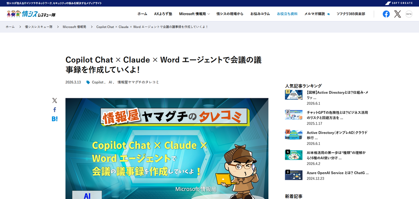
Task: Click the 人気記事ランキング heading
Action: click(303, 86)
